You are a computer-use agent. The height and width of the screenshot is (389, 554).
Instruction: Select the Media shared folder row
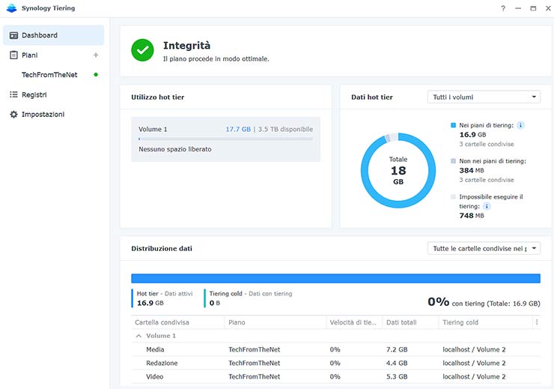(335, 349)
